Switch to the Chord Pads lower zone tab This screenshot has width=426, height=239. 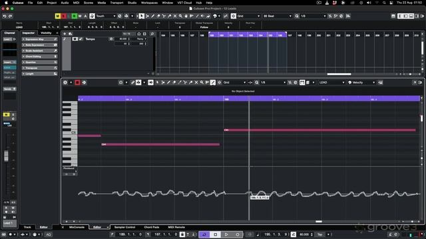pos(152,227)
